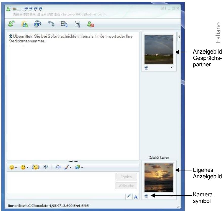This screenshot has width=222, height=211.
Task: Open the Games chess piece icon
Action: 77,24
